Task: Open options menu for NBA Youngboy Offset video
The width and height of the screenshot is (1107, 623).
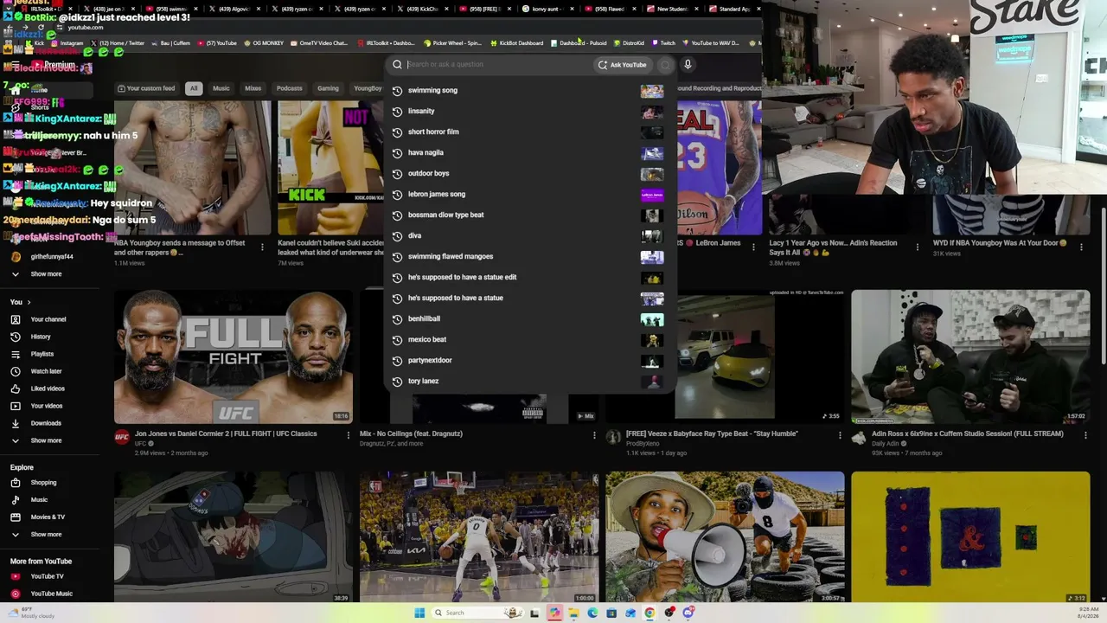Action: [x=262, y=247]
